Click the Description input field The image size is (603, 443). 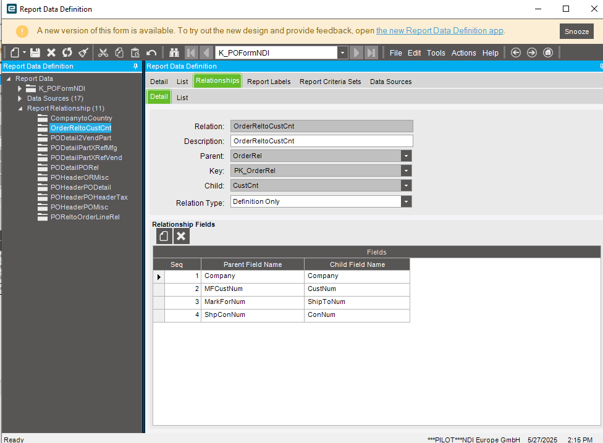(322, 141)
